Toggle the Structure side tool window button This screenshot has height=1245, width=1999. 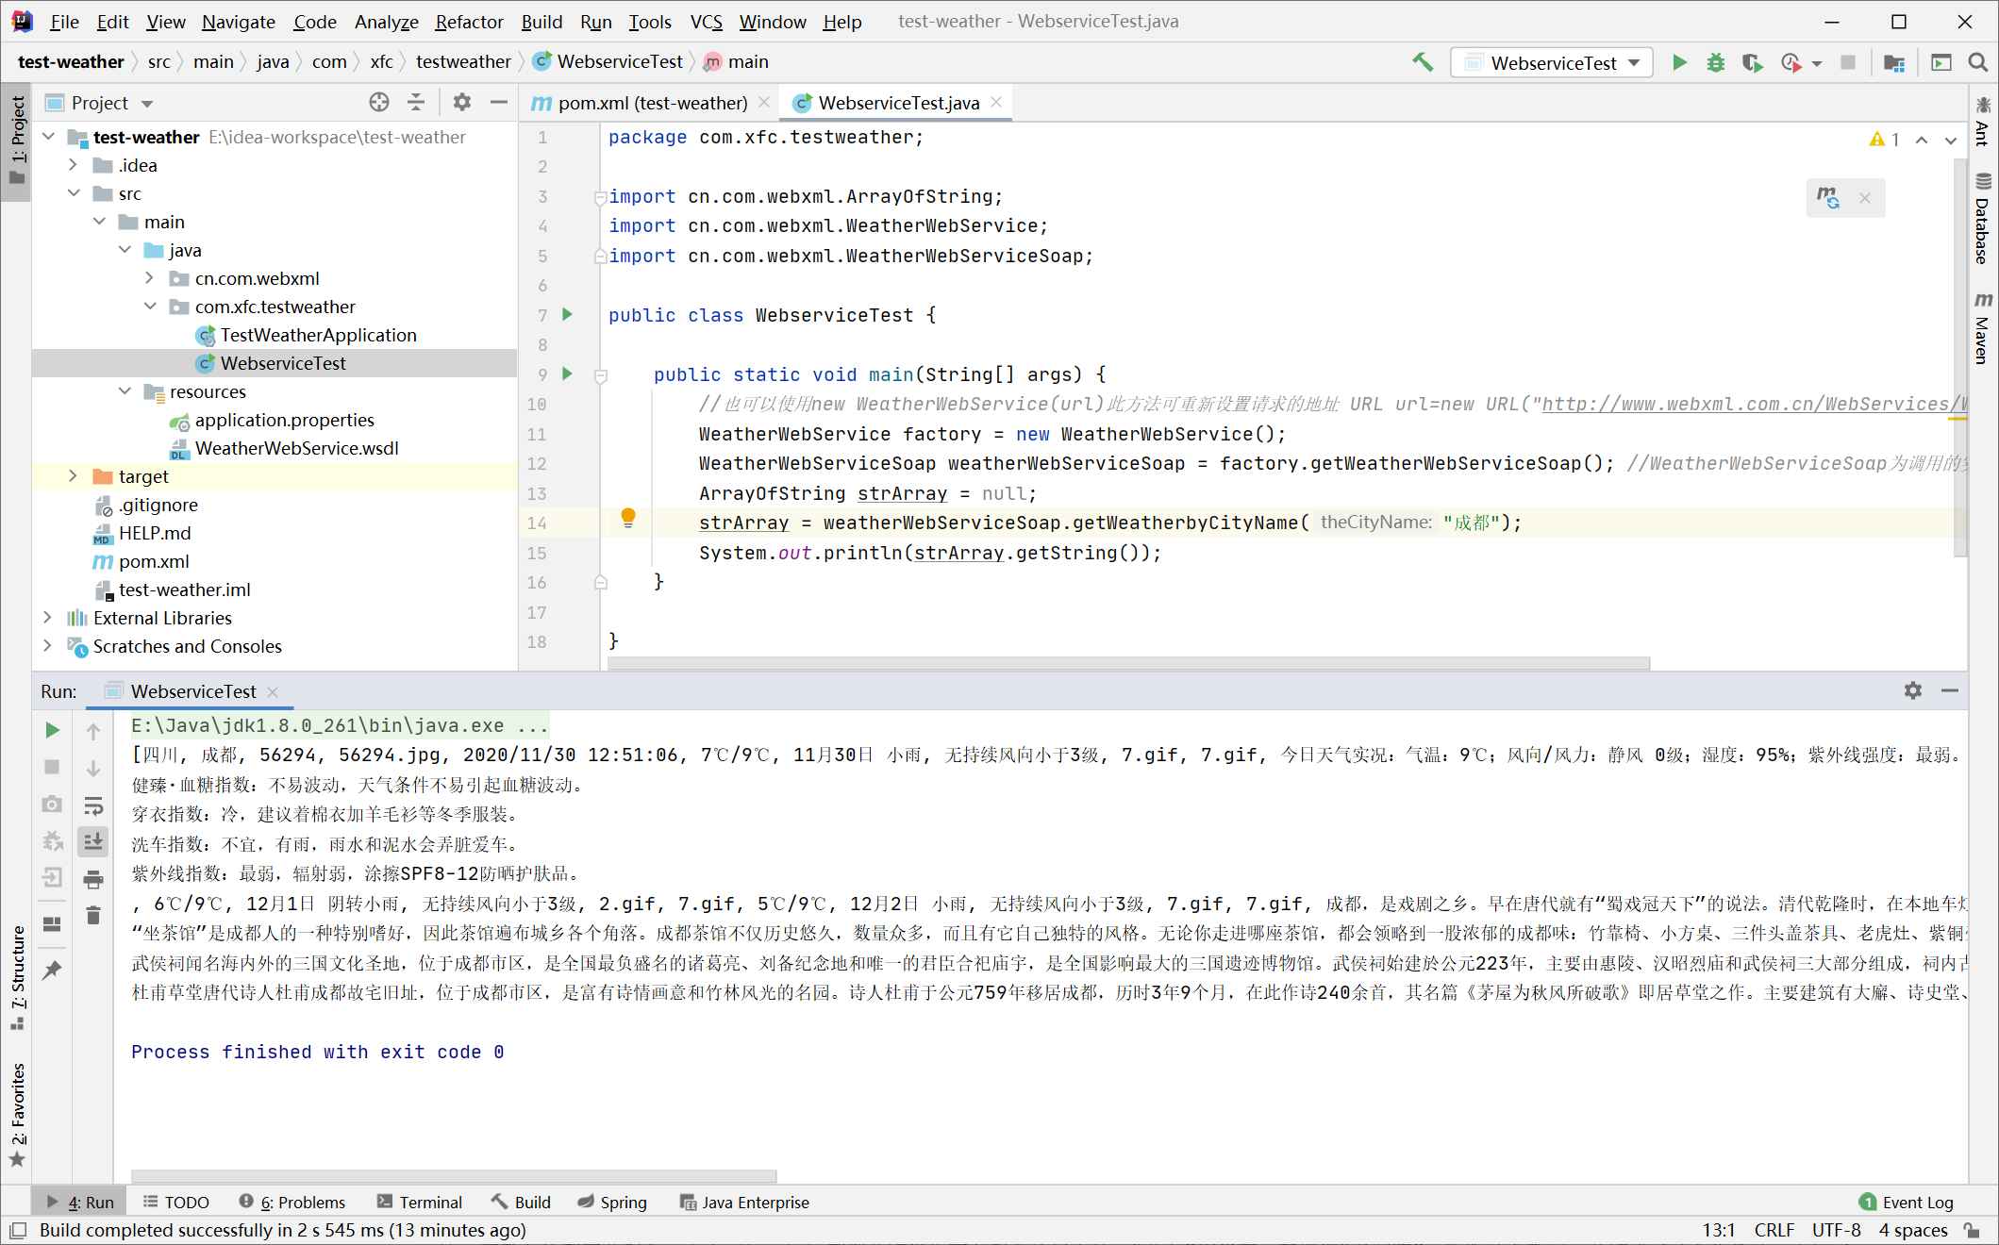point(17,977)
